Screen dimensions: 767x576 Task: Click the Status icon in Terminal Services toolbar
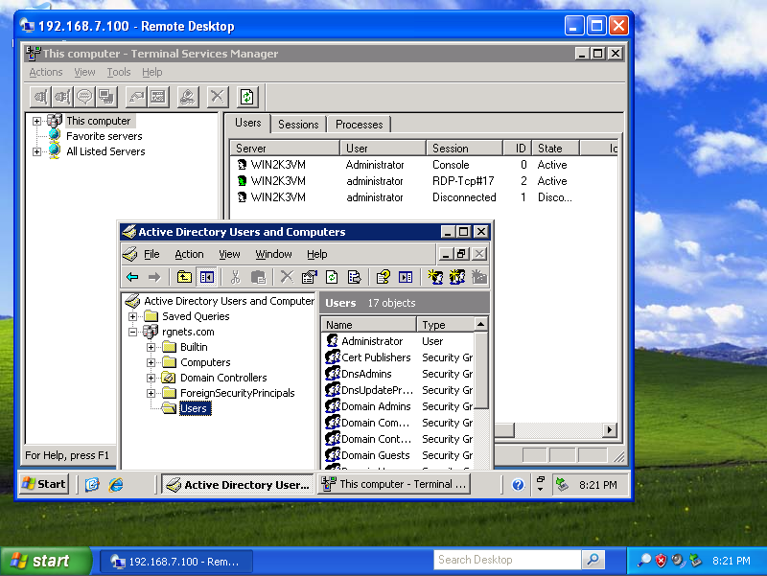click(158, 97)
